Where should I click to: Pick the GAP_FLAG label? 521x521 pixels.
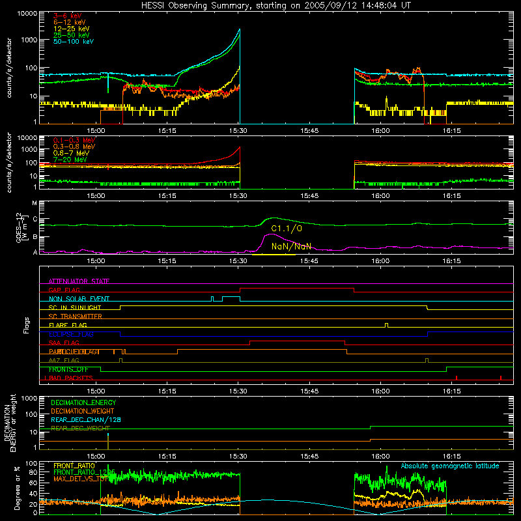coord(64,290)
